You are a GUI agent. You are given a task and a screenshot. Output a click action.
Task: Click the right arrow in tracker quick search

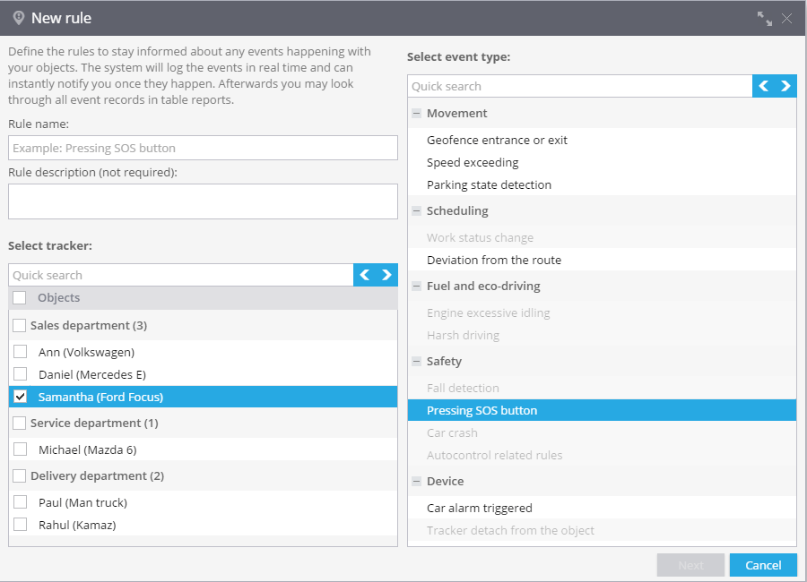(386, 275)
